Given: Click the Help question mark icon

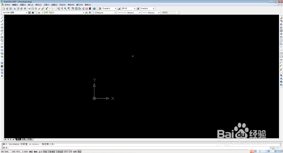Looking at the screenshot, I should [94, 8].
